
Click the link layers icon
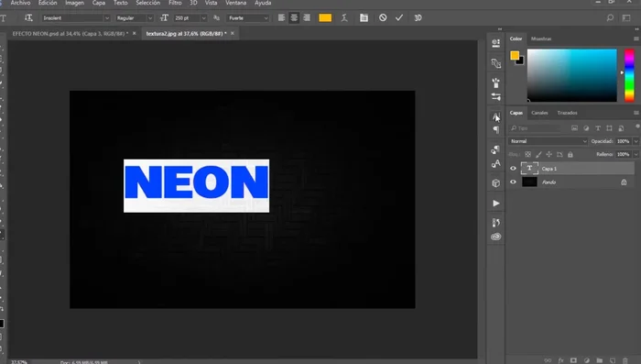(548, 360)
